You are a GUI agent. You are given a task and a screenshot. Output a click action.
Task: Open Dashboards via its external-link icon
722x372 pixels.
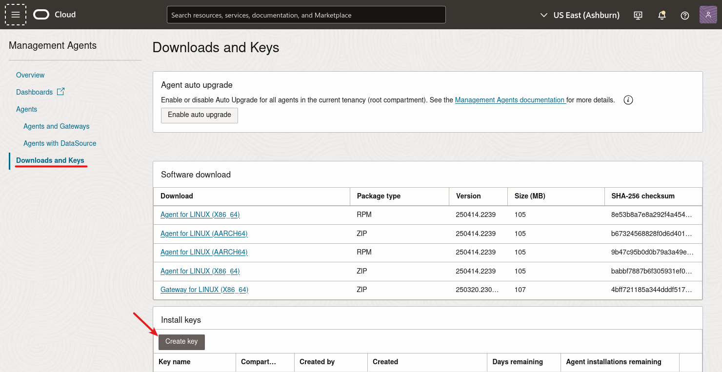click(60, 91)
